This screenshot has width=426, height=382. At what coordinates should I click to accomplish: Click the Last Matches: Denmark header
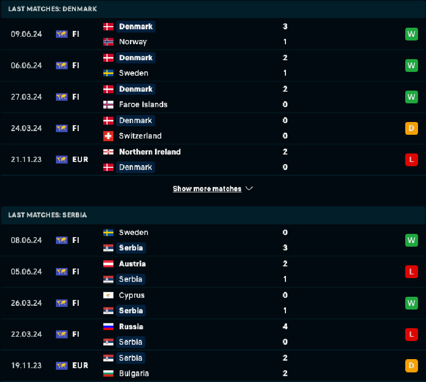52,9
